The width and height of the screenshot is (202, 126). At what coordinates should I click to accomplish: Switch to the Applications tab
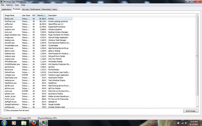[x=6, y=9]
